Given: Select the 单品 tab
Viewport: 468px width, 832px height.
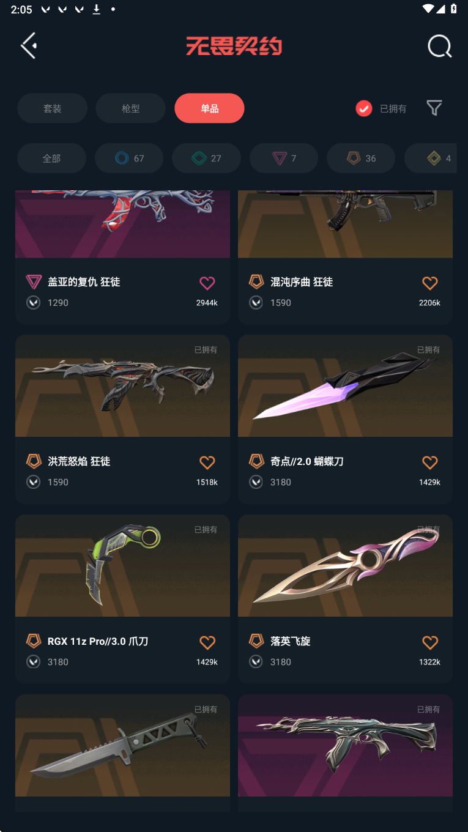Looking at the screenshot, I should tap(209, 108).
